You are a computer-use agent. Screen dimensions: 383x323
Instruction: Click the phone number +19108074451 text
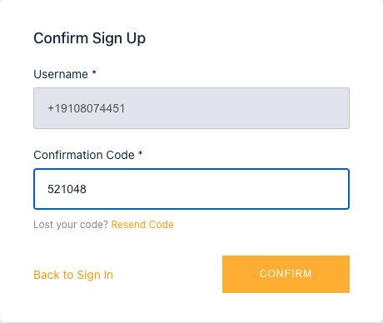87,108
